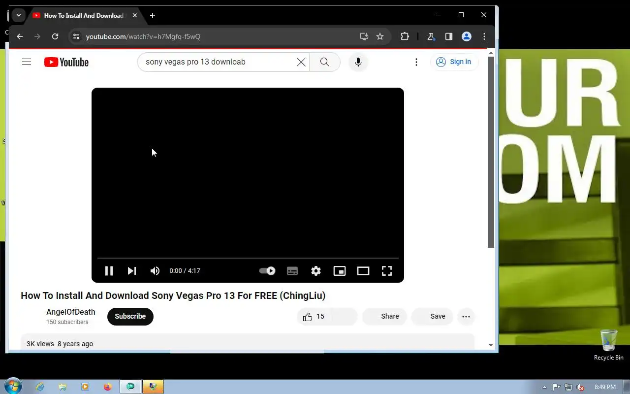This screenshot has height=394, width=630.
Task: Click the 8:49 PM taskbar clock
Action: click(605, 387)
